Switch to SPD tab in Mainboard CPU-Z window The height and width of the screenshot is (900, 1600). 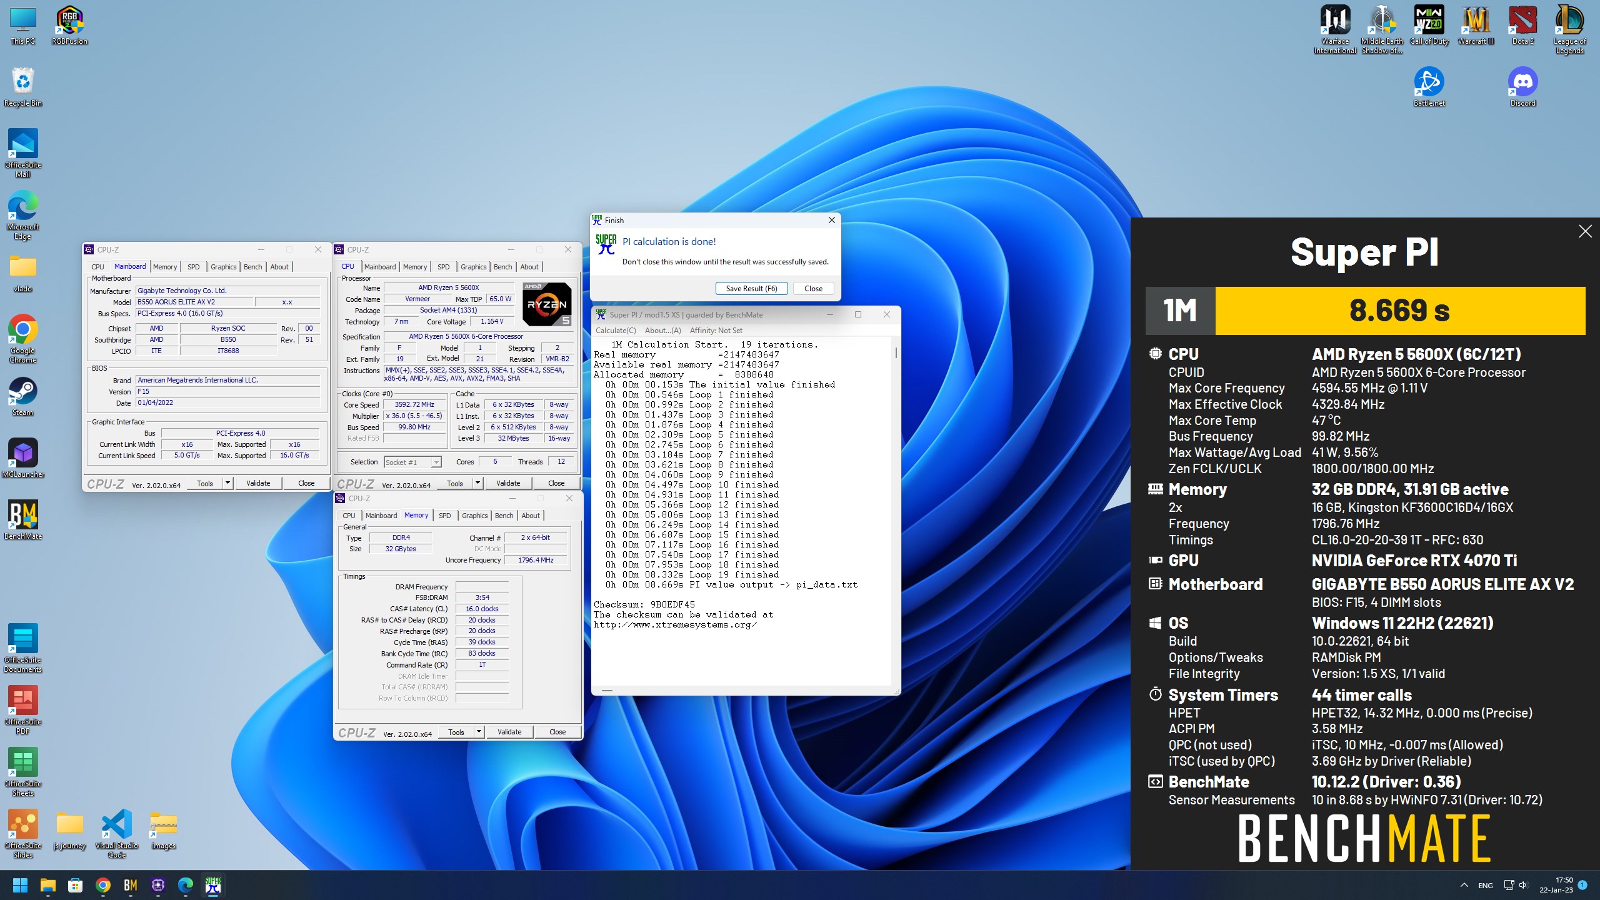[x=194, y=267]
